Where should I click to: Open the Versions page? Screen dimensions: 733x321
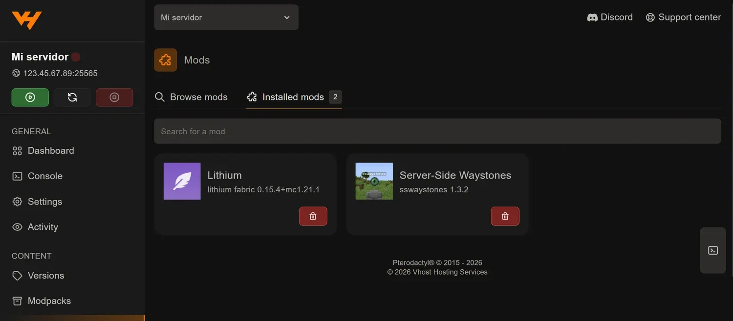[38, 276]
